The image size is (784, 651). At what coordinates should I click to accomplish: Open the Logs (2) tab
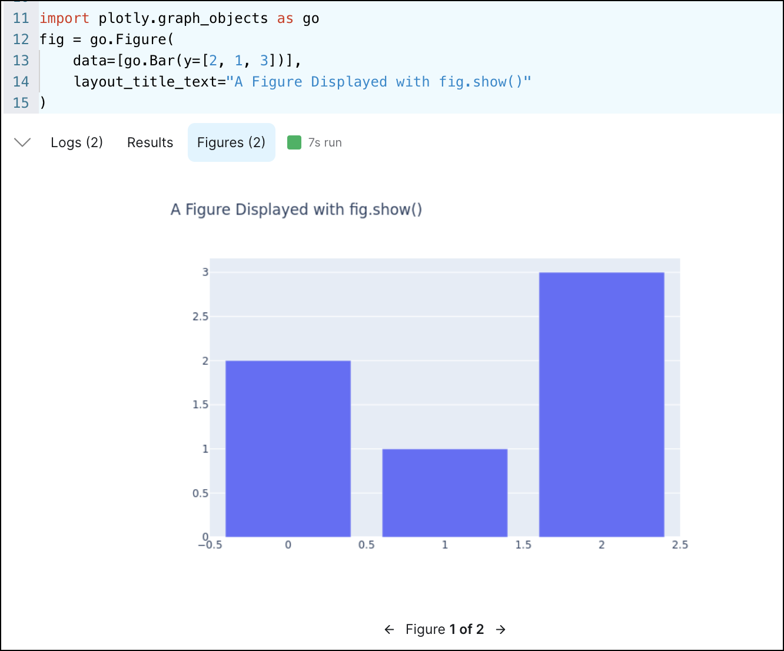coord(77,142)
